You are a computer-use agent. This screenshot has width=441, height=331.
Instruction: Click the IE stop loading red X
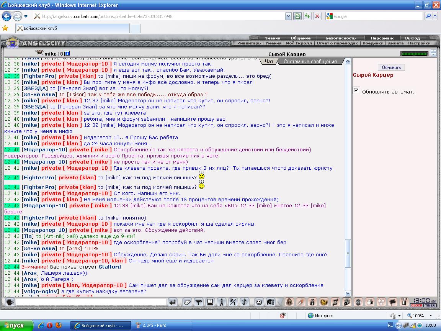(317, 16)
